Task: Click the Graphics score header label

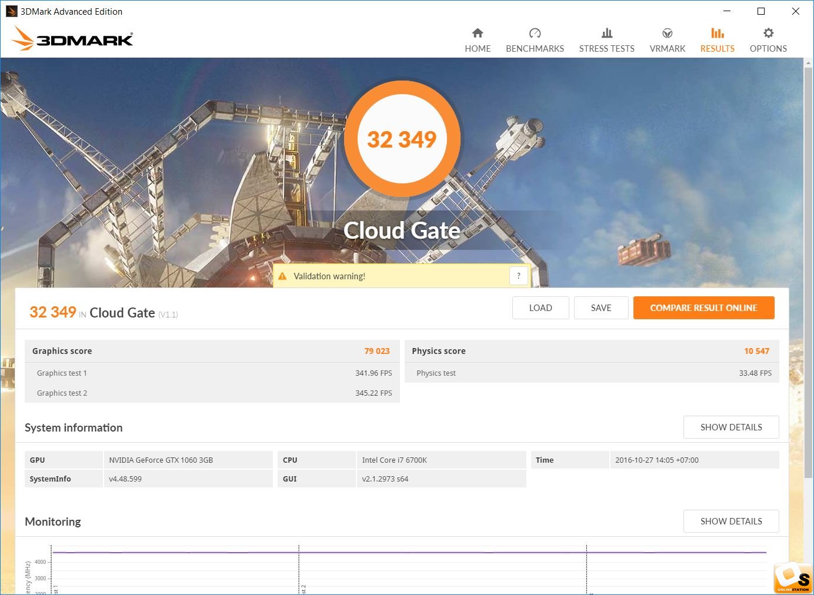Action: tap(62, 351)
